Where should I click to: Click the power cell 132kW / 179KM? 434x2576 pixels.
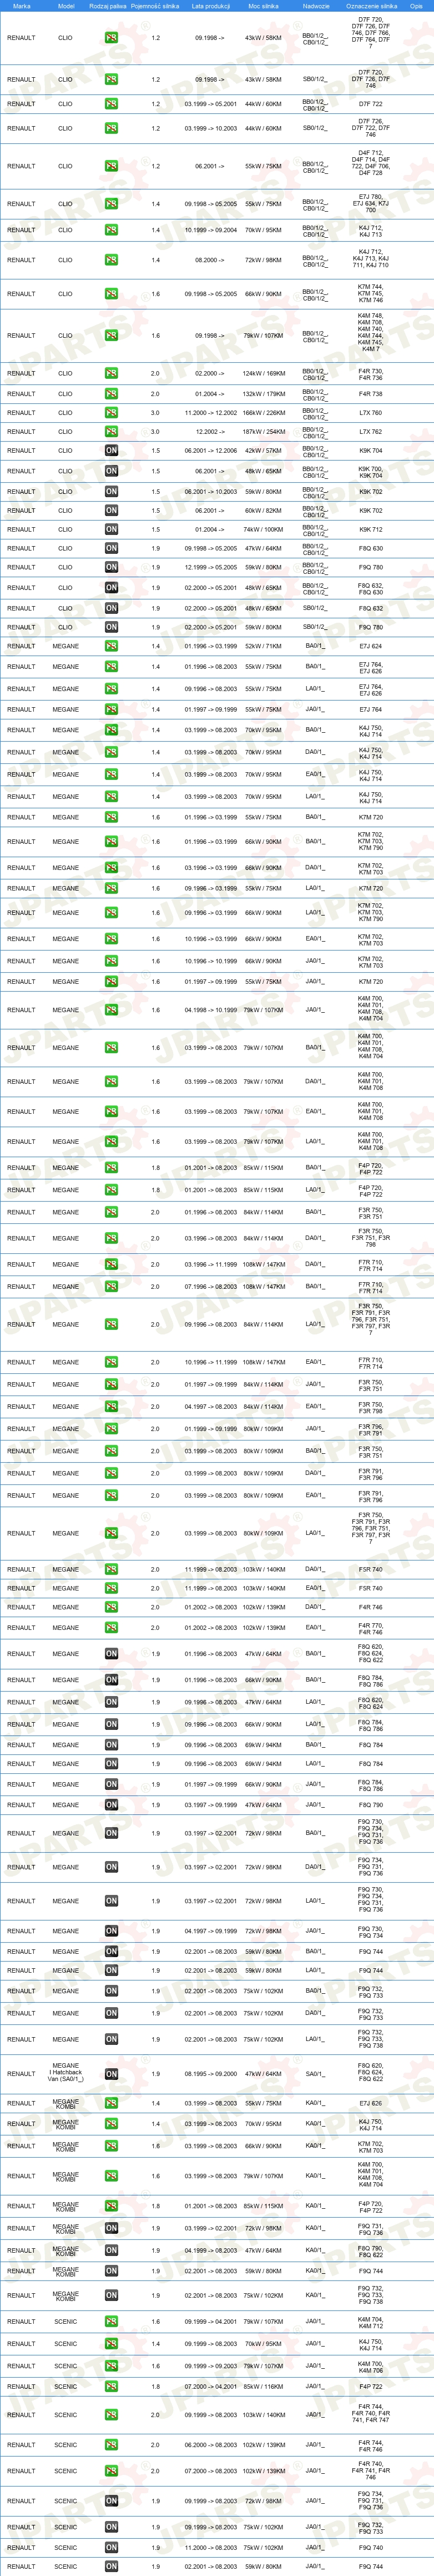click(264, 393)
